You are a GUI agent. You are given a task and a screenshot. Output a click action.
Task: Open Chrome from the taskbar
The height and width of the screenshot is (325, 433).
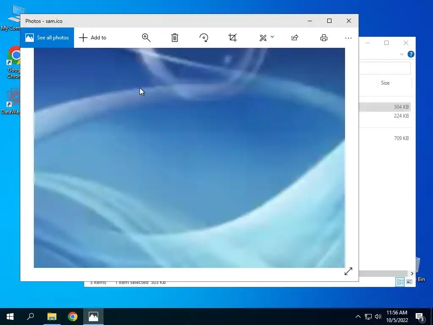(73, 317)
